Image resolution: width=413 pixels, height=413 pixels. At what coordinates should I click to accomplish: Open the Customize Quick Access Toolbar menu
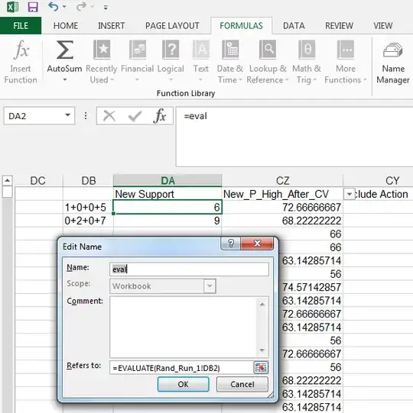(106, 8)
